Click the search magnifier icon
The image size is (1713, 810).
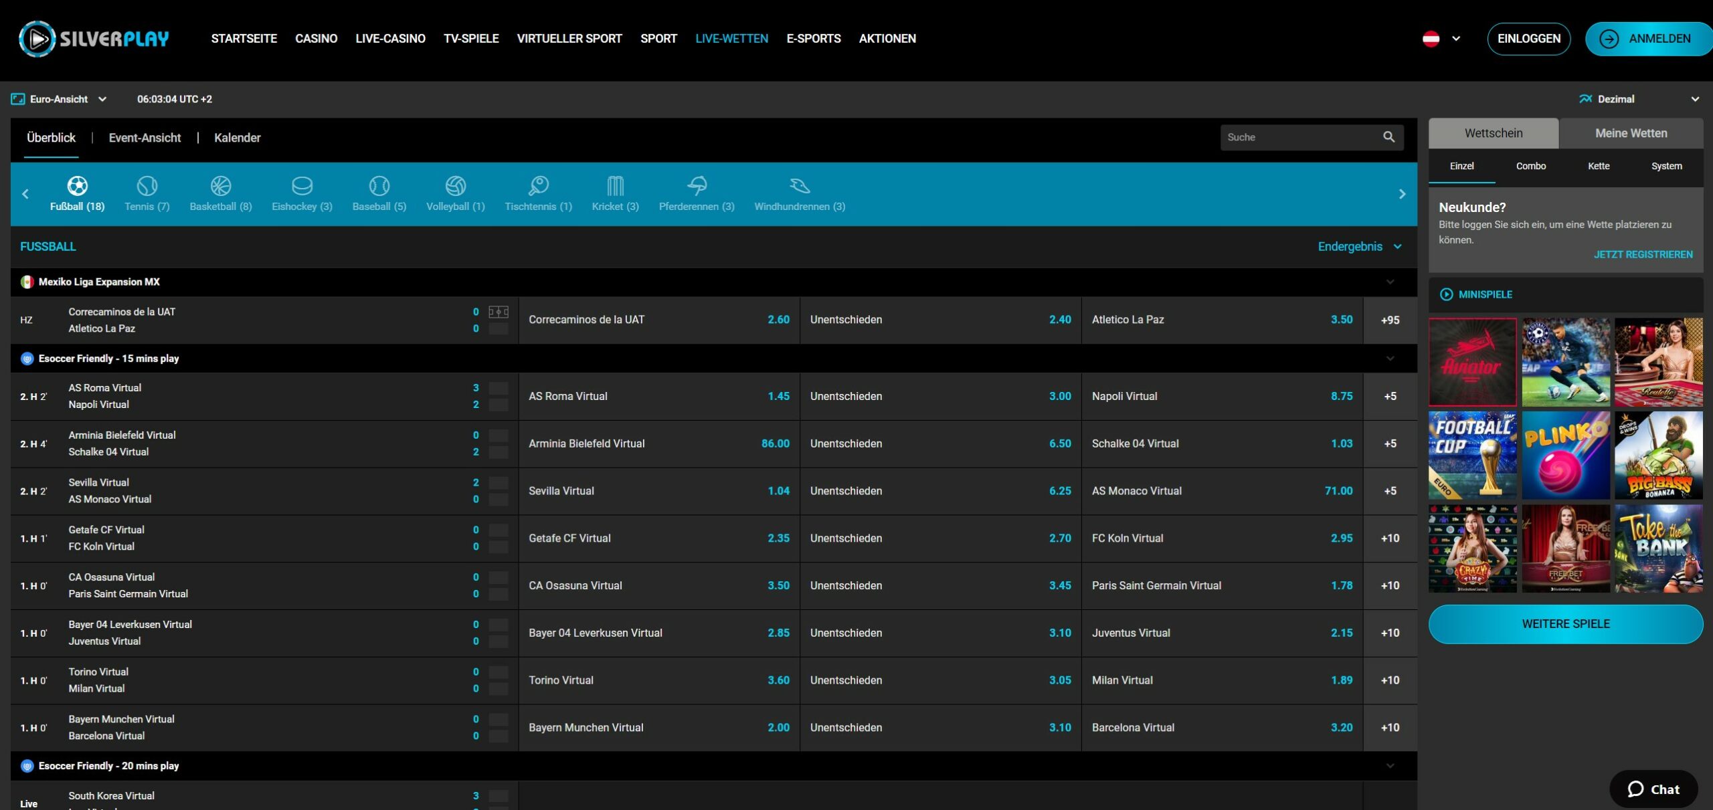(x=1388, y=137)
